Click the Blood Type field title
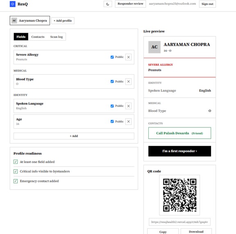Viewport: 236px width, 234px height. (25, 79)
